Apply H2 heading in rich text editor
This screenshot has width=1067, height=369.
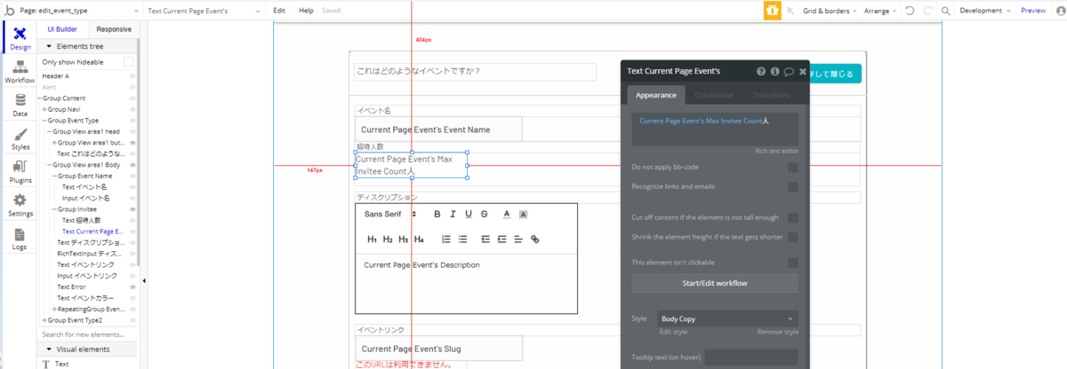click(388, 239)
